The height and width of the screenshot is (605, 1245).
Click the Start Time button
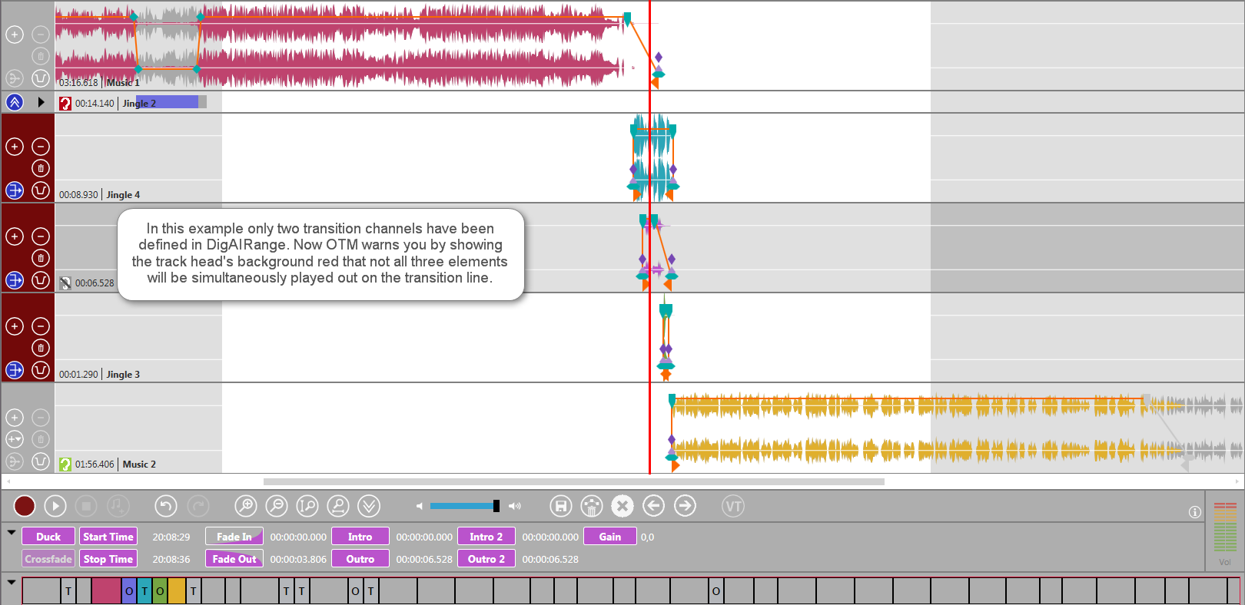108,537
